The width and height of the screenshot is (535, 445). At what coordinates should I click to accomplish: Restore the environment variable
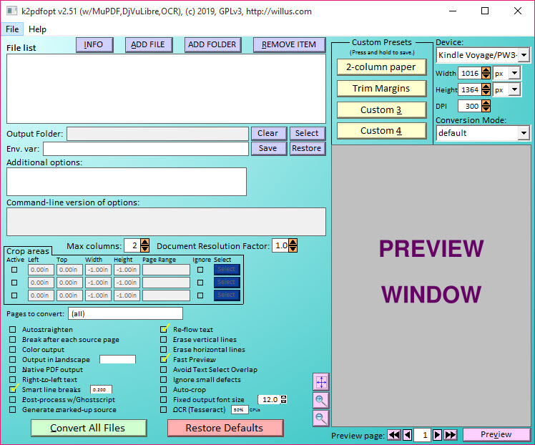308,148
